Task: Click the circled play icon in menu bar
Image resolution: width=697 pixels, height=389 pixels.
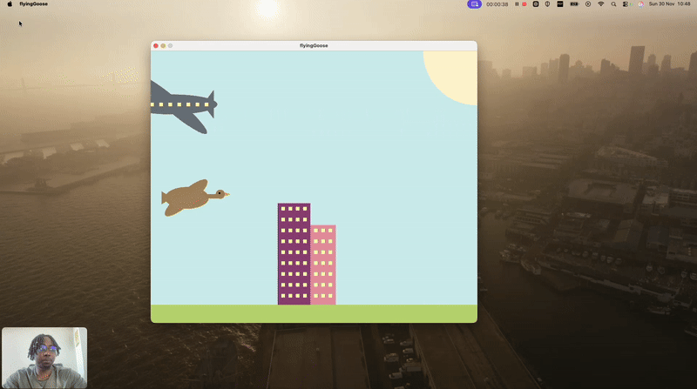Action: (588, 4)
